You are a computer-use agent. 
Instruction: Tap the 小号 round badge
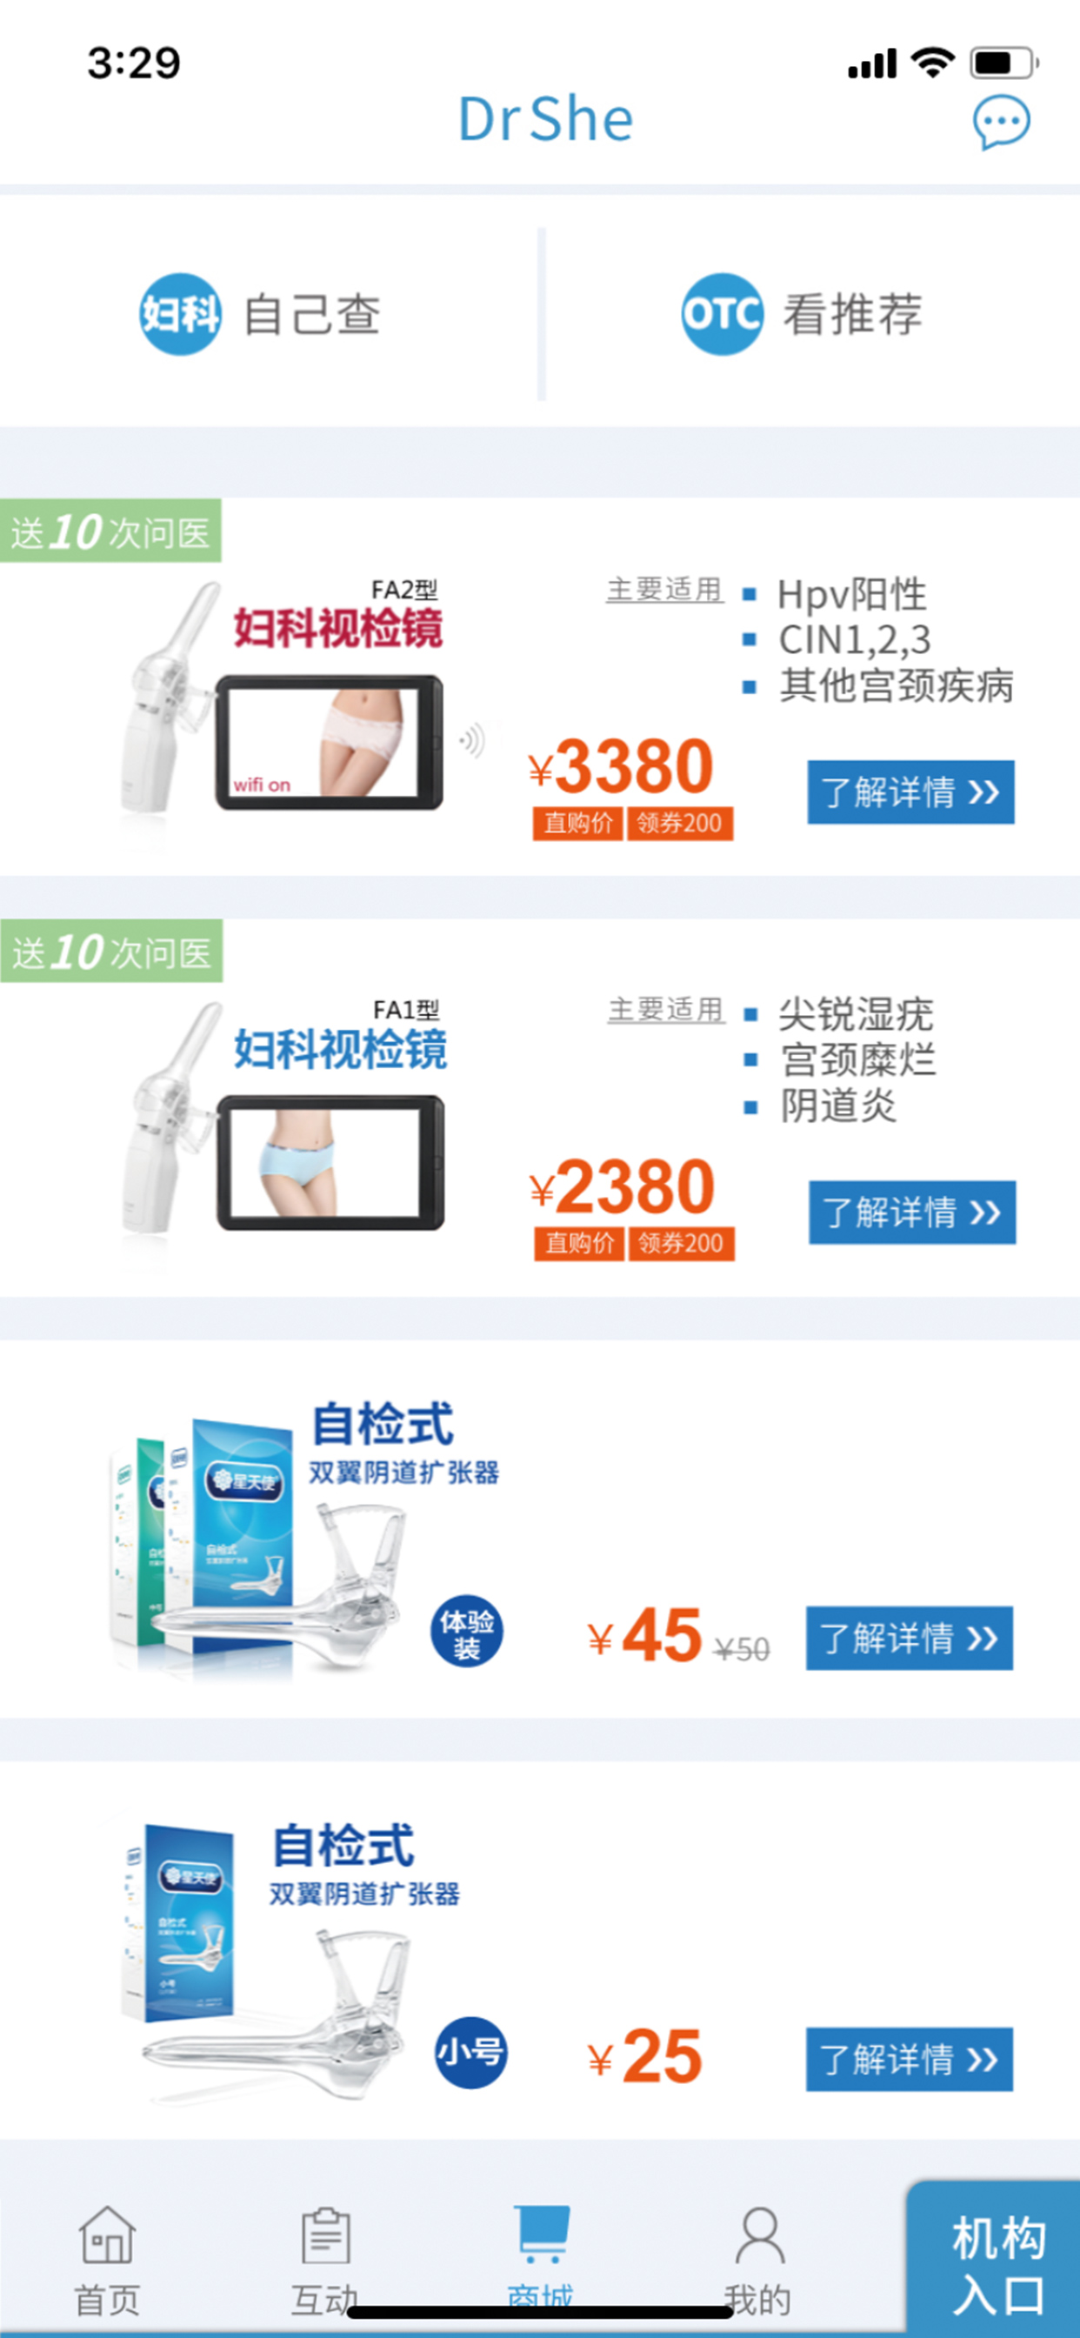coord(470,2053)
